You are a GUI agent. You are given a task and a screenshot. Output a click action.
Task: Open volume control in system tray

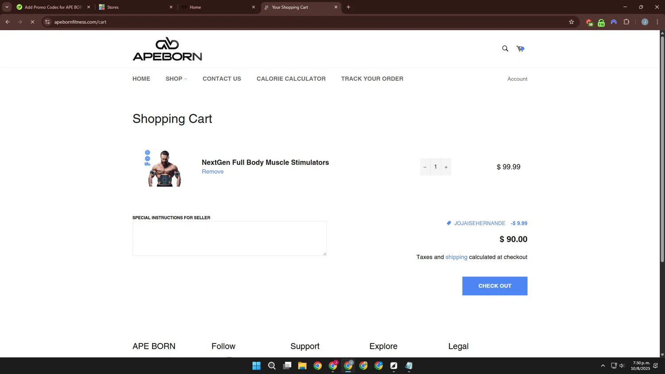click(622, 366)
